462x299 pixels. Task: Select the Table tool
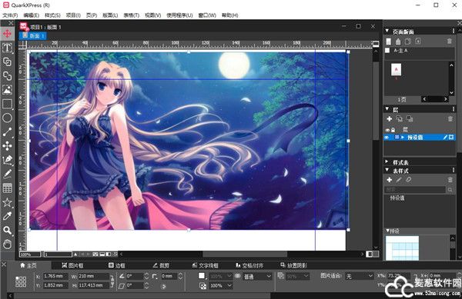coord(7,188)
